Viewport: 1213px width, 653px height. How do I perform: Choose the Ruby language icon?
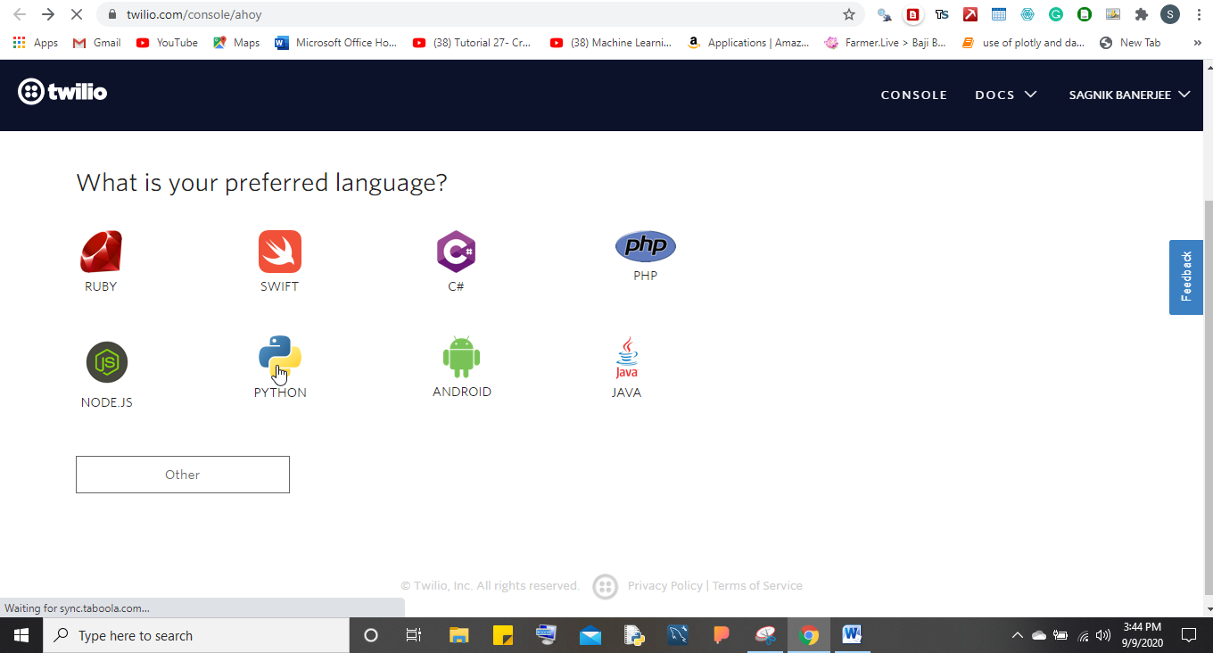tap(101, 252)
